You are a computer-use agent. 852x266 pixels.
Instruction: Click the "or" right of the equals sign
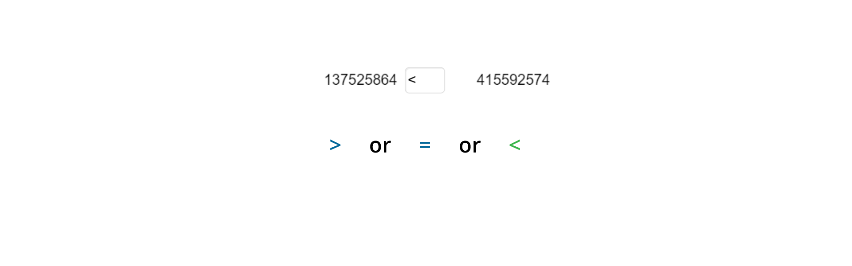[x=469, y=145]
